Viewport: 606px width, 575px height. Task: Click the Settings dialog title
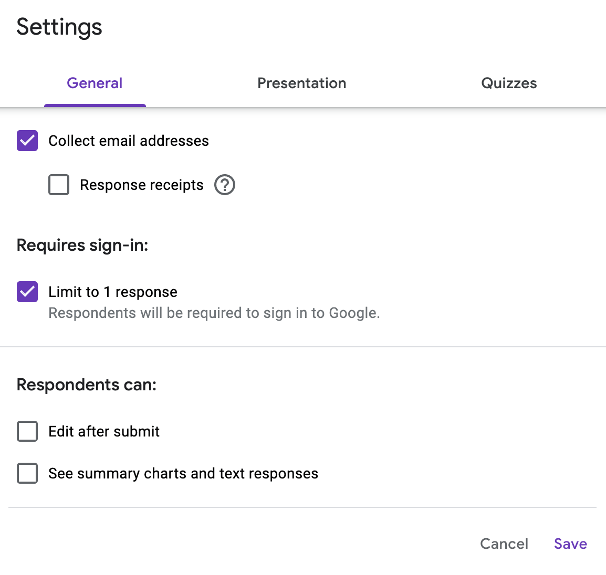click(x=59, y=27)
